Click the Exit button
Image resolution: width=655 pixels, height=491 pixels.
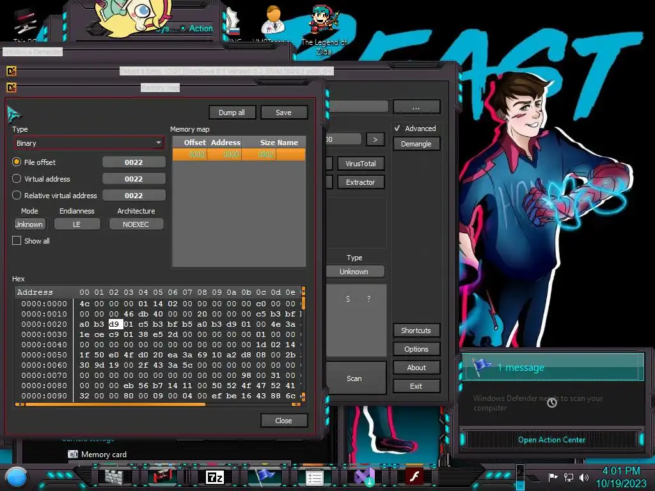tap(416, 386)
